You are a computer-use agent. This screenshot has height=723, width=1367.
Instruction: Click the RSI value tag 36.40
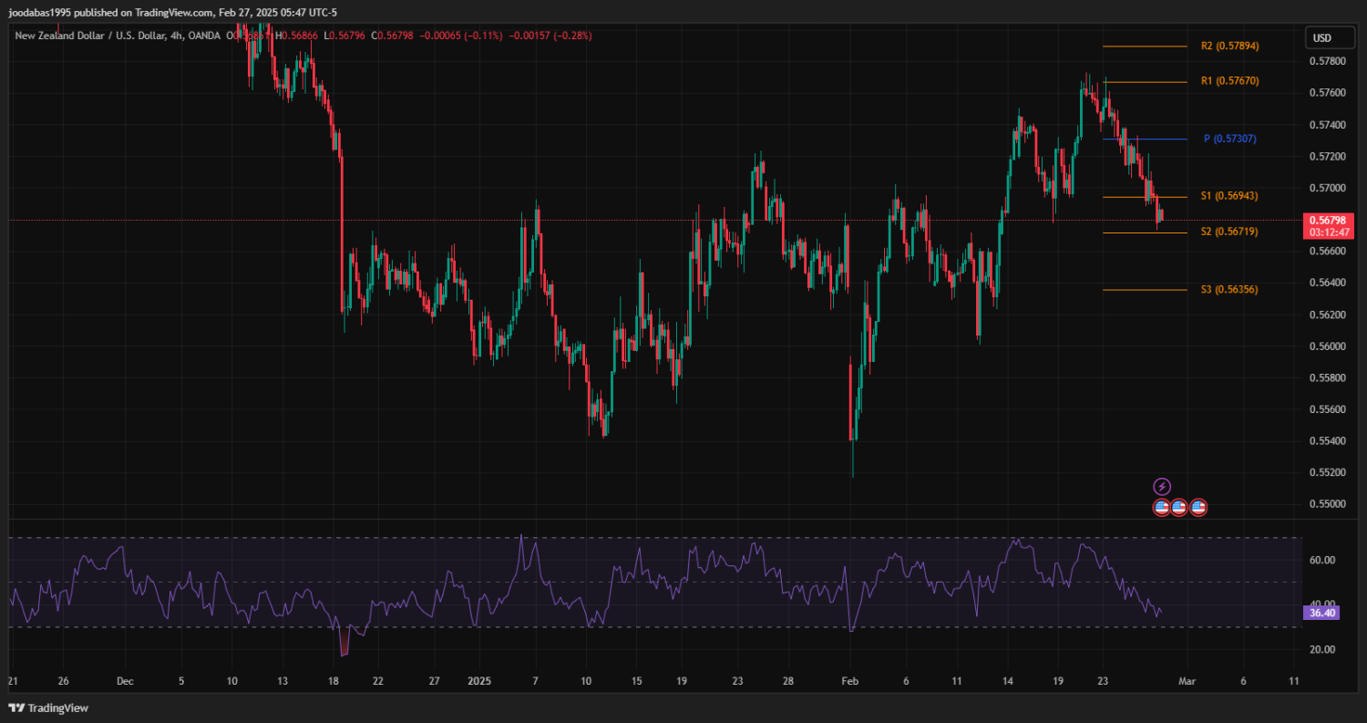pyautogui.click(x=1321, y=614)
